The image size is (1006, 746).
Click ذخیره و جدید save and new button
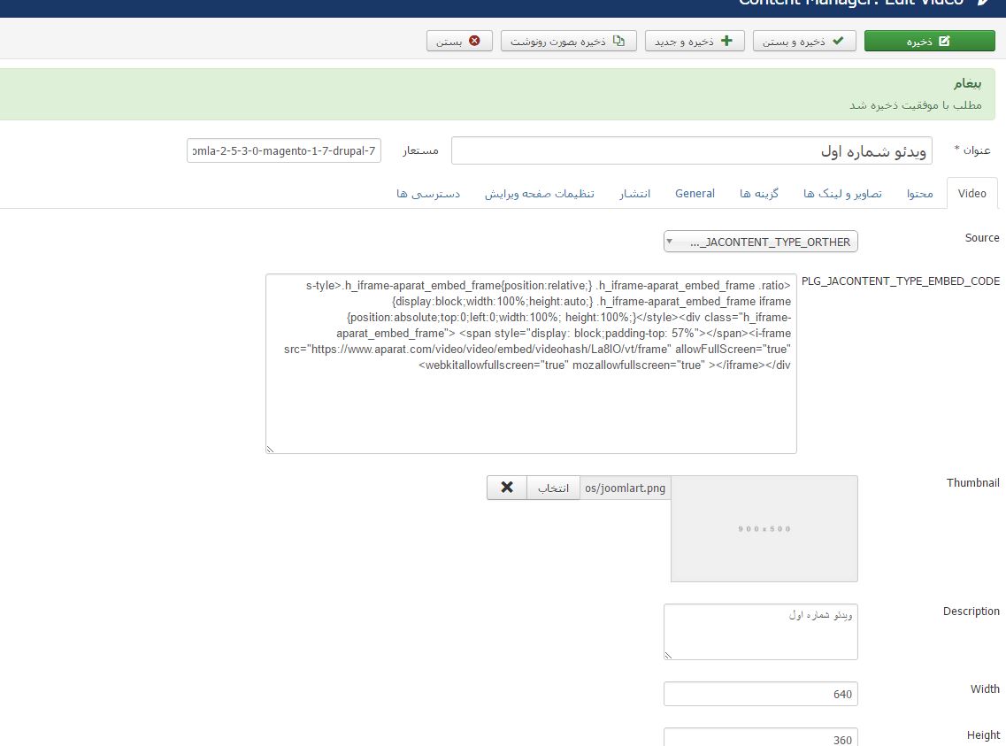pyautogui.click(x=695, y=41)
